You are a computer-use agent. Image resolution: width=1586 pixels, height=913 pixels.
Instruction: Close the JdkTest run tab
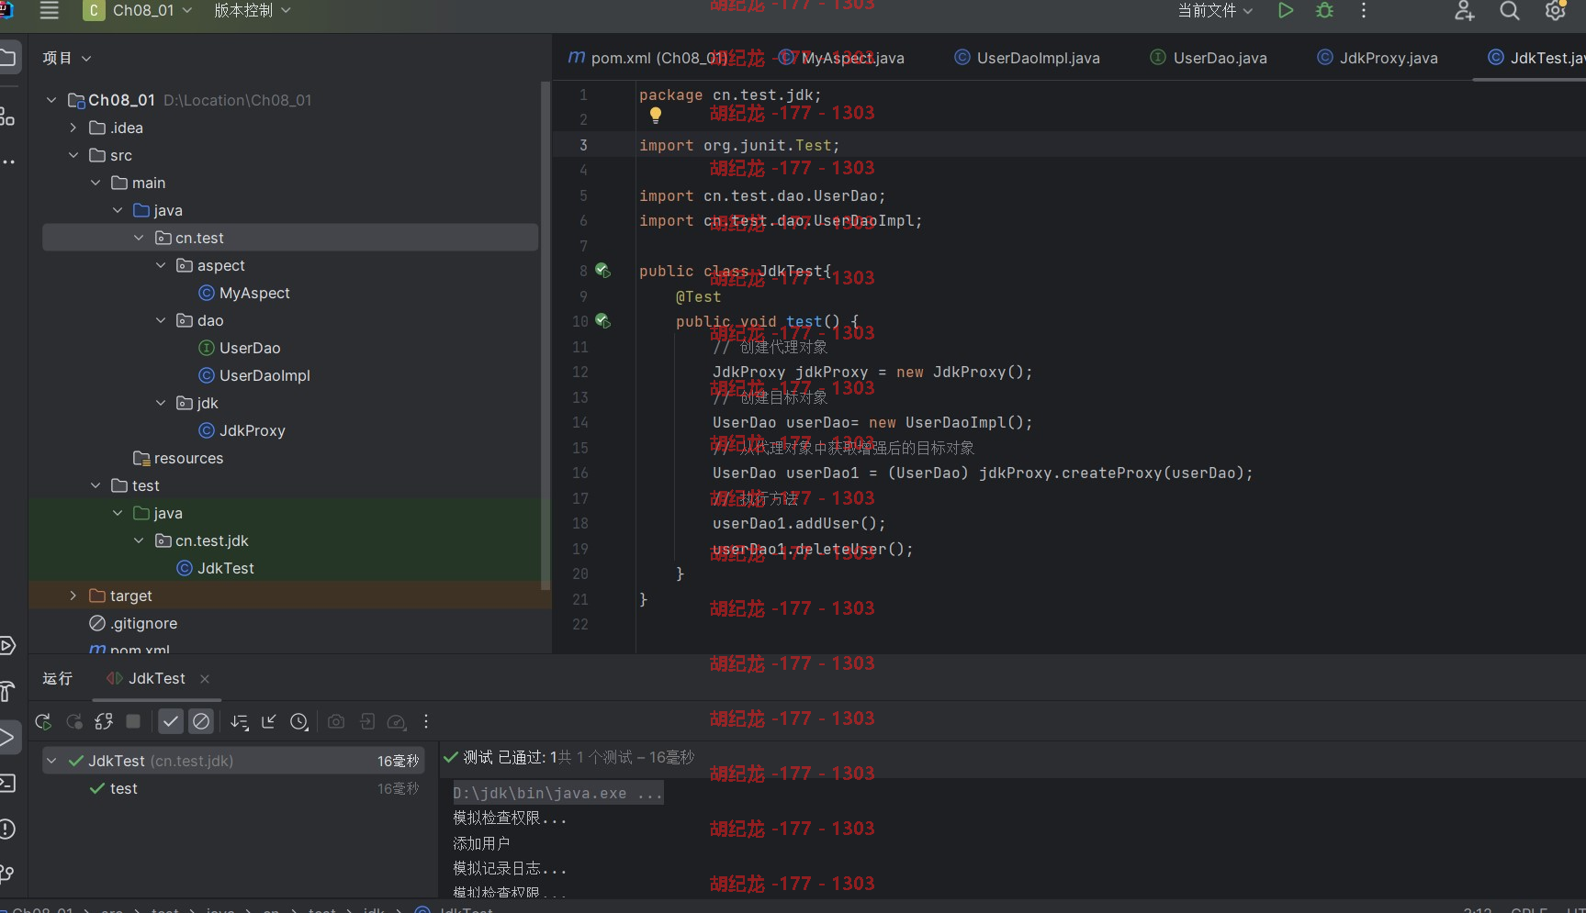[x=205, y=679]
